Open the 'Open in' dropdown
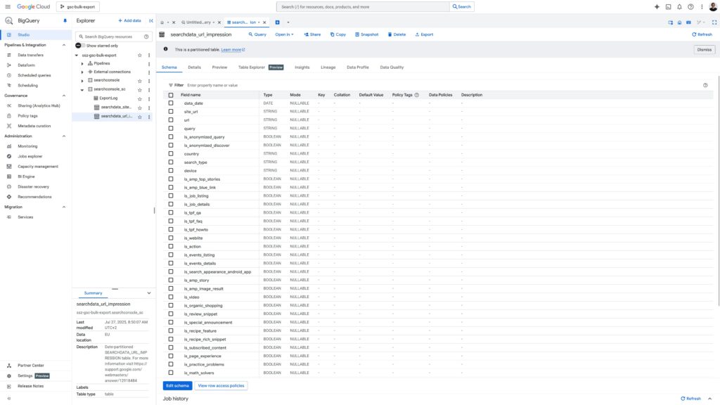This screenshot has width=720, height=405. pos(284,34)
